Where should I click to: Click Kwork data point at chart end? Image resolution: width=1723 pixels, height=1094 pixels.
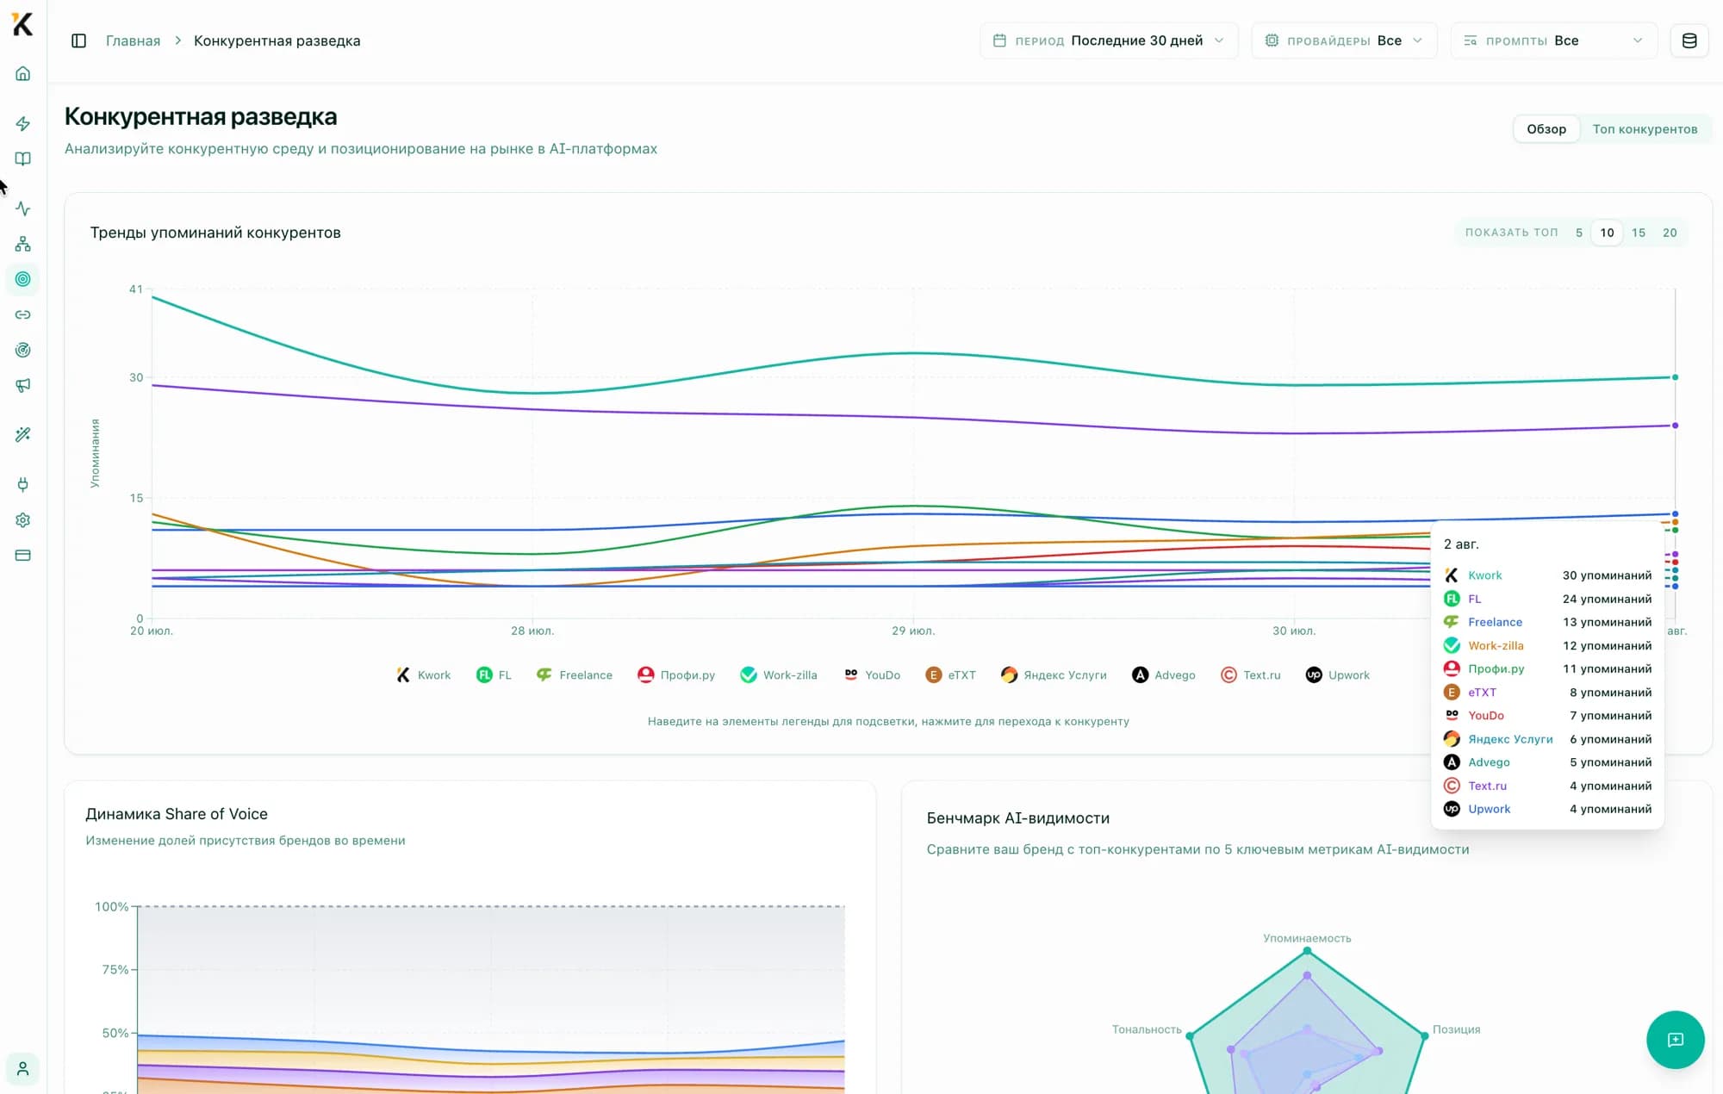coord(1675,377)
